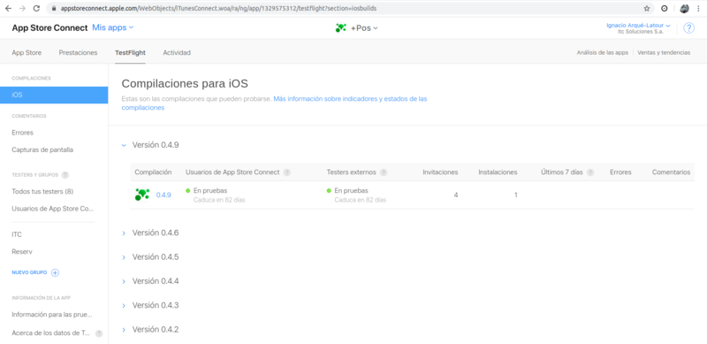The image size is (707, 344).
Task: Click En pruebas status under Usuarios de App Store Connect
Action: tap(210, 190)
